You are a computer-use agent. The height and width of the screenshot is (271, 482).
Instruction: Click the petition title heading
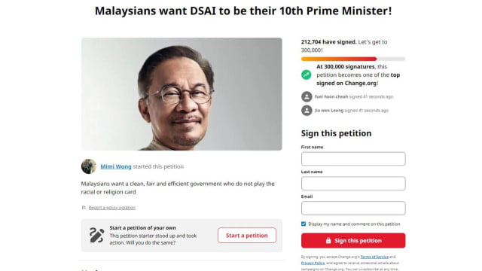pyautogui.click(x=243, y=11)
